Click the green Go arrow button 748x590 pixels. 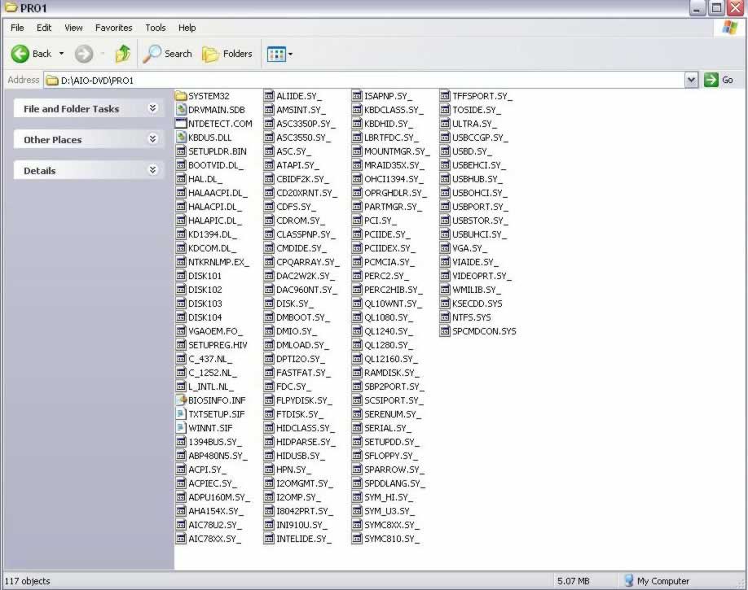[x=711, y=80]
